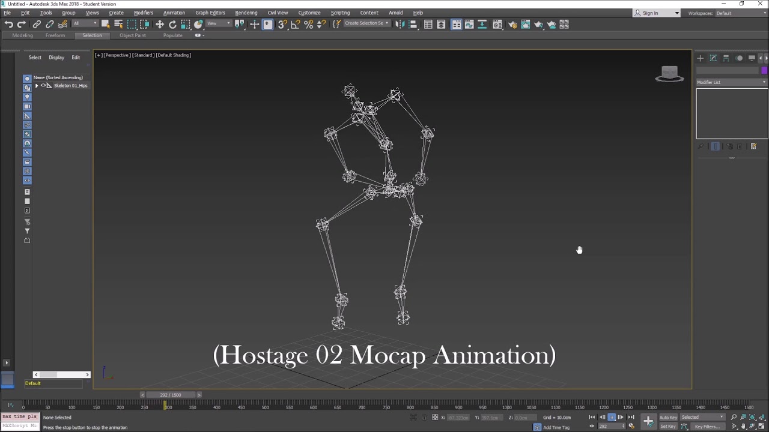Switch to the Freeform ribbon tab

point(55,35)
